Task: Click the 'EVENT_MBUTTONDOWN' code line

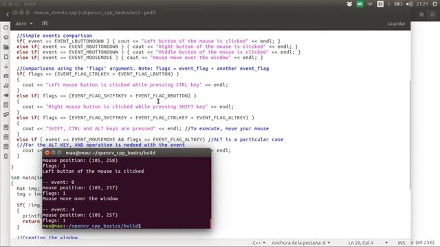Action: [159, 52]
